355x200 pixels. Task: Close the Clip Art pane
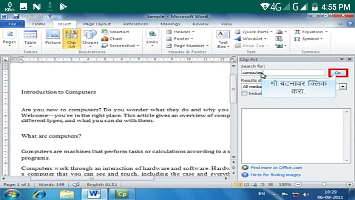(349, 59)
